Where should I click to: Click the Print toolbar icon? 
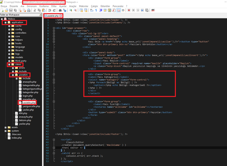[29, 10]
